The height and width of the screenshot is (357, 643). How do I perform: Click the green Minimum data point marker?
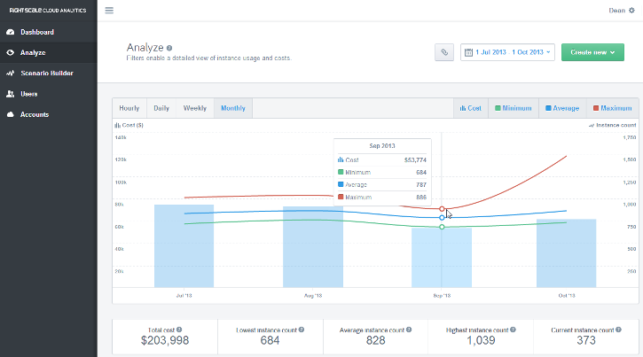(442, 227)
